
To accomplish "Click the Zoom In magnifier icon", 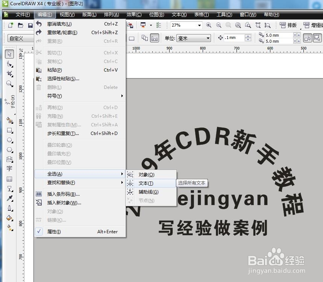I will coord(209,25).
